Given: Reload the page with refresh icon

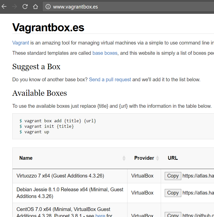Looking at the screenshot, I should pos(25,6).
